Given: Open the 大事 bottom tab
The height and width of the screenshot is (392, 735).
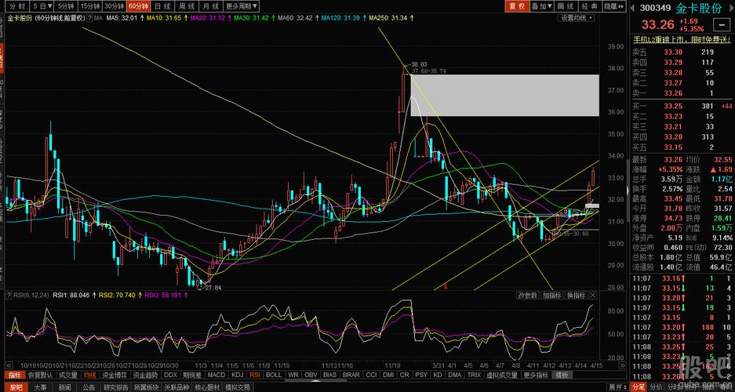Looking at the screenshot, I should [41, 387].
